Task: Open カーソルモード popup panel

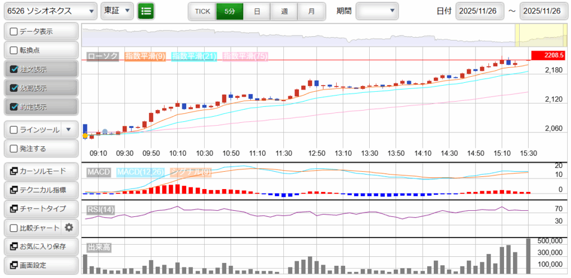Action: tap(41, 171)
